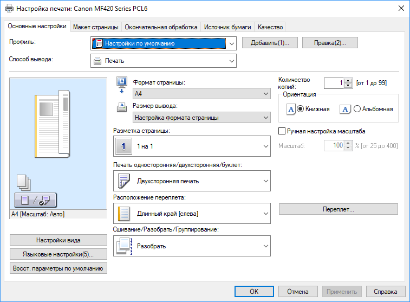
Task: Select the Альбомная orientation radio button
Action: pyautogui.click(x=357, y=109)
